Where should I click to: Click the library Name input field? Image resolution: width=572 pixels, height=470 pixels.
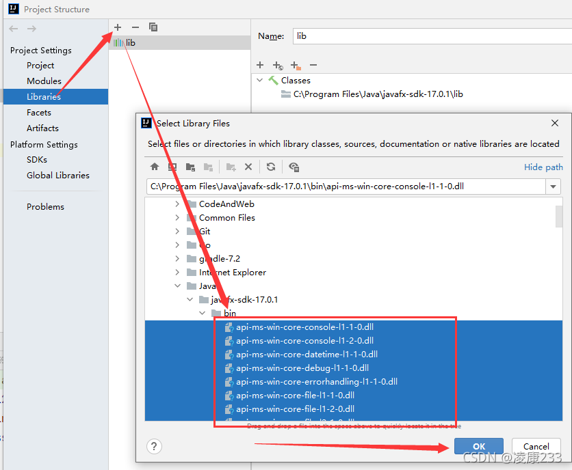[432, 36]
